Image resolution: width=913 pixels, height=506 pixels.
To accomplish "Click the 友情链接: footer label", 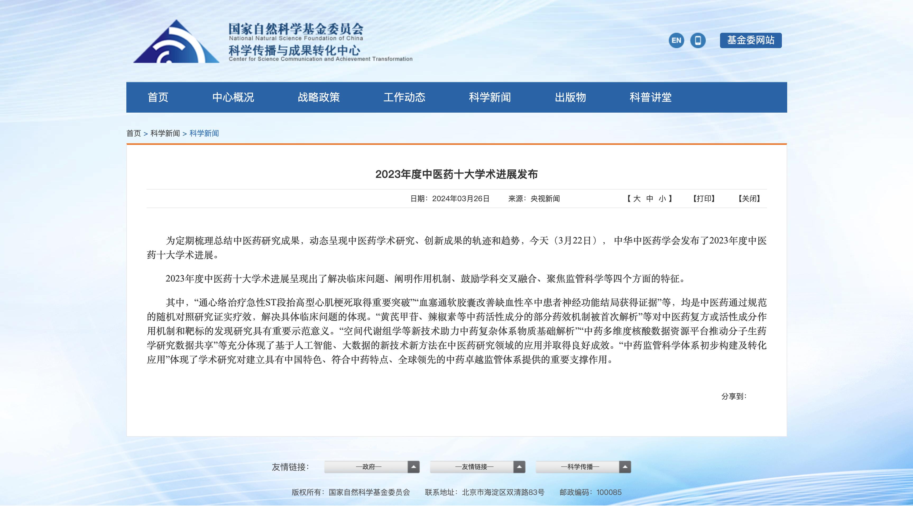I will 290,467.
